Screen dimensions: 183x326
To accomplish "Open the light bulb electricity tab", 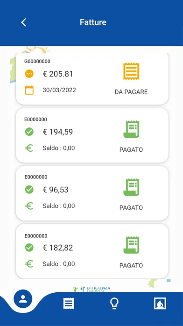I will [x=114, y=304].
